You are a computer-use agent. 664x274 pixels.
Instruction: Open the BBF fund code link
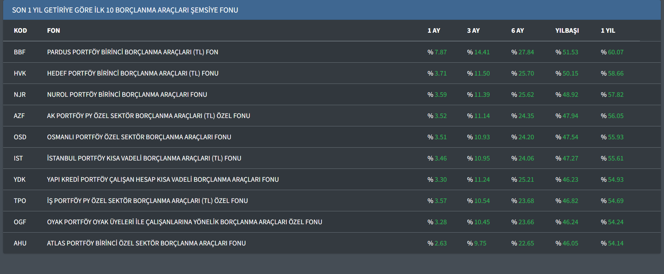click(x=20, y=52)
